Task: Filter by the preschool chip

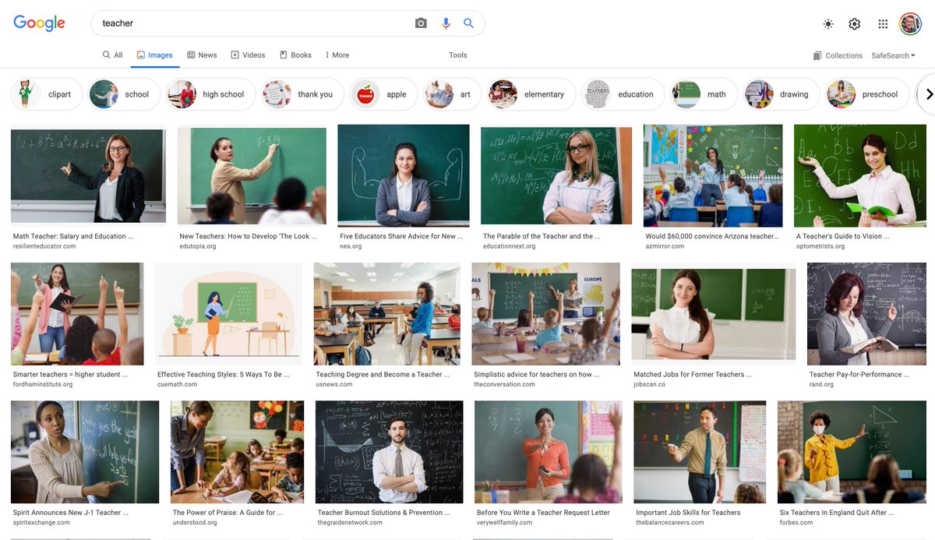Action: click(868, 94)
